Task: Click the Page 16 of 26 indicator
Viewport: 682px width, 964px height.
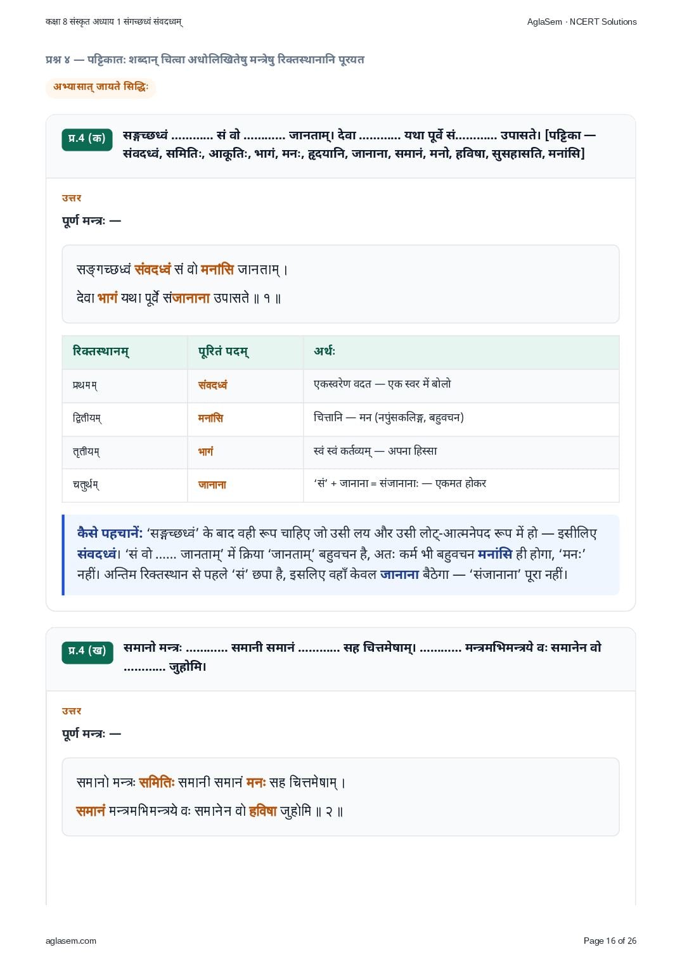Action: pos(610,941)
